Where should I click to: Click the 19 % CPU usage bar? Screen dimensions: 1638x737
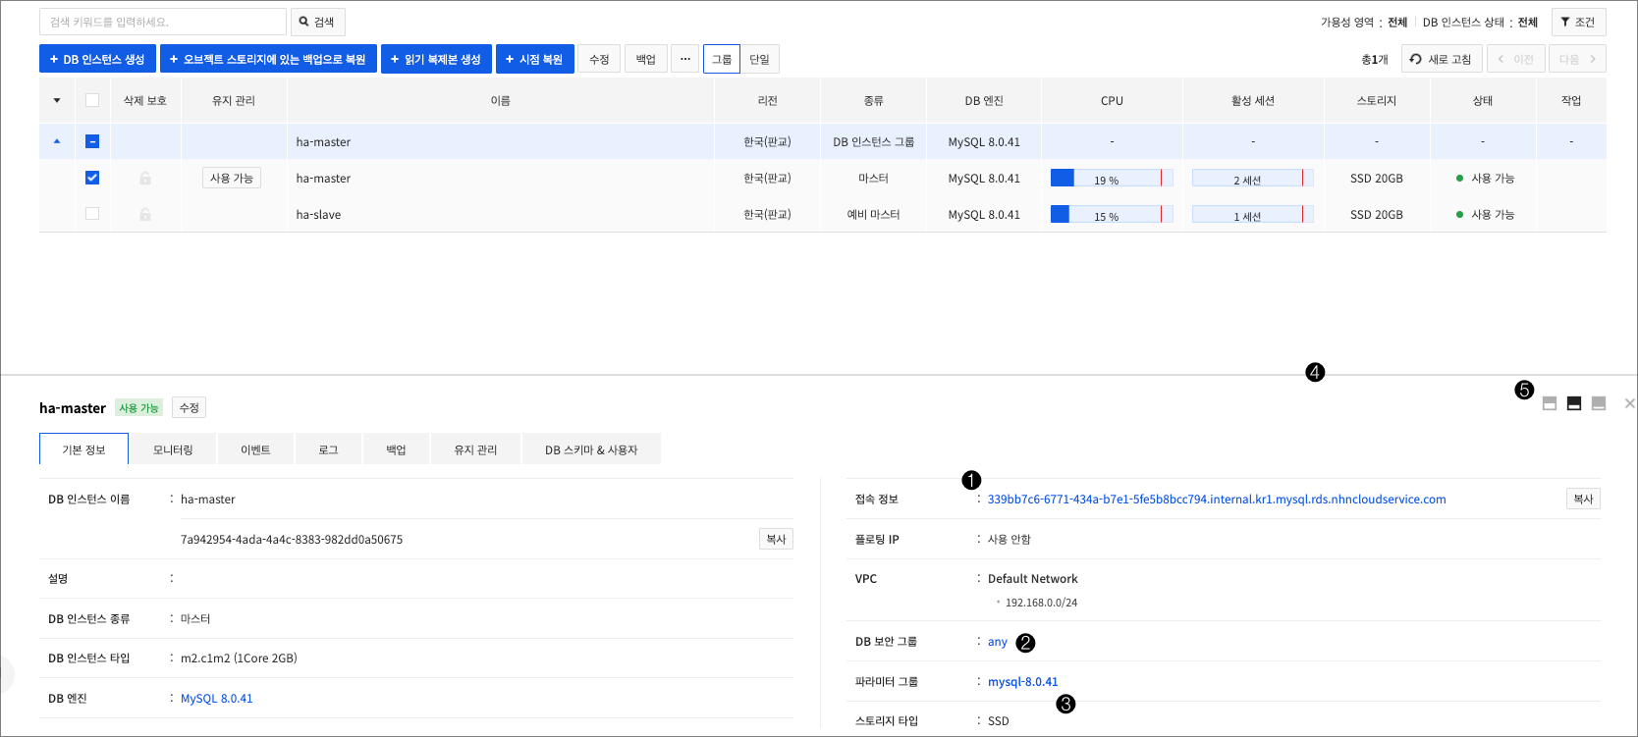pyautogui.click(x=1112, y=178)
